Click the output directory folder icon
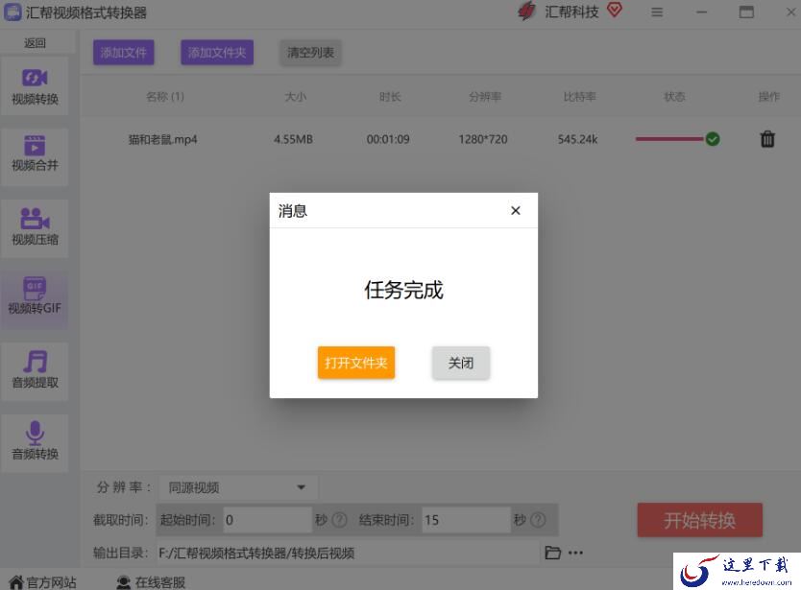The height and width of the screenshot is (590, 801). click(552, 553)
